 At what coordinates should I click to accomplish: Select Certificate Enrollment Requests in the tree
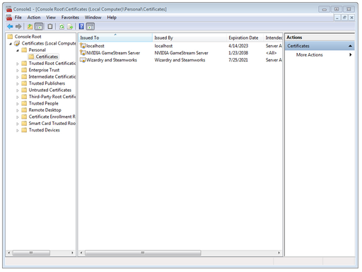click(52, 117)
